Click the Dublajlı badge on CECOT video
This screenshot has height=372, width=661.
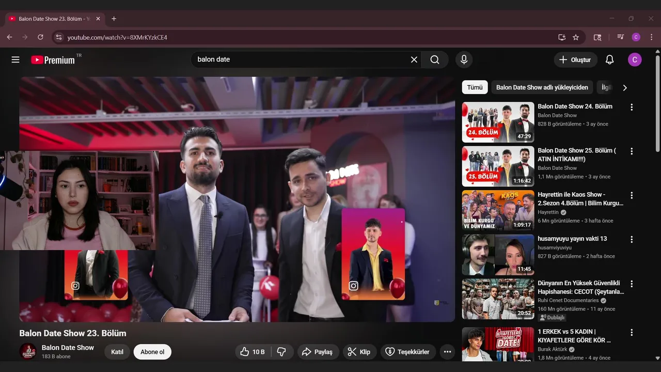tap(552, 317)
